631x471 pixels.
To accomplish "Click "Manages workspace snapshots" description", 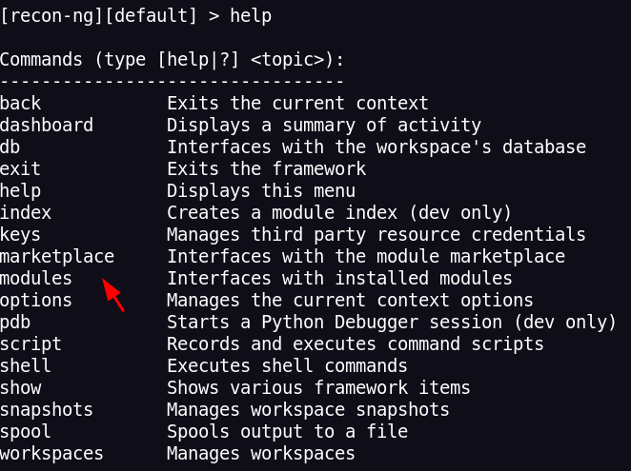I will 308,410.
